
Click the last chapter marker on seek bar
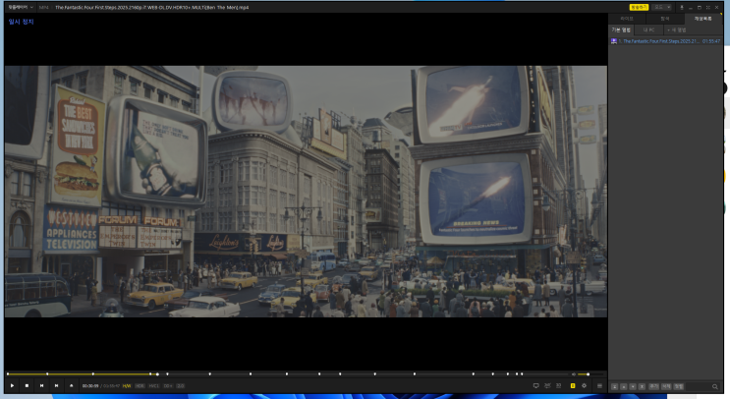[x=522, y=373]
